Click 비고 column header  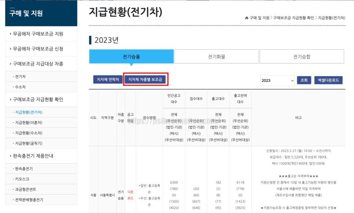[x=298, y=118]
